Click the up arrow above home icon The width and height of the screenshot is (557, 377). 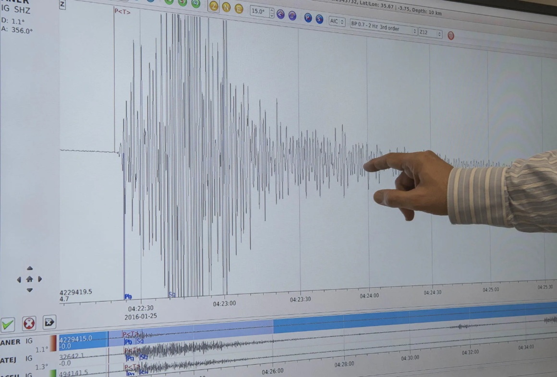30,268
